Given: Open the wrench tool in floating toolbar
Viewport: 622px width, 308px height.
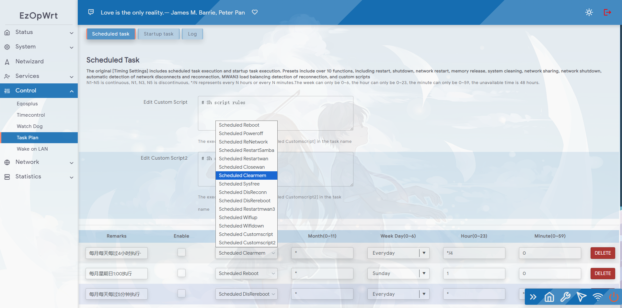Looking at the screenshot, I should (565, 297).
